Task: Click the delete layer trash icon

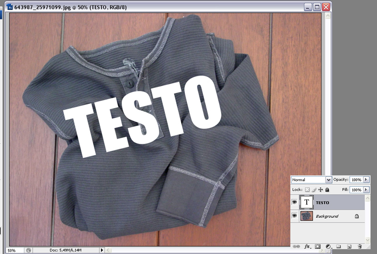Action: pyautogui.click(x=360, y=246)
